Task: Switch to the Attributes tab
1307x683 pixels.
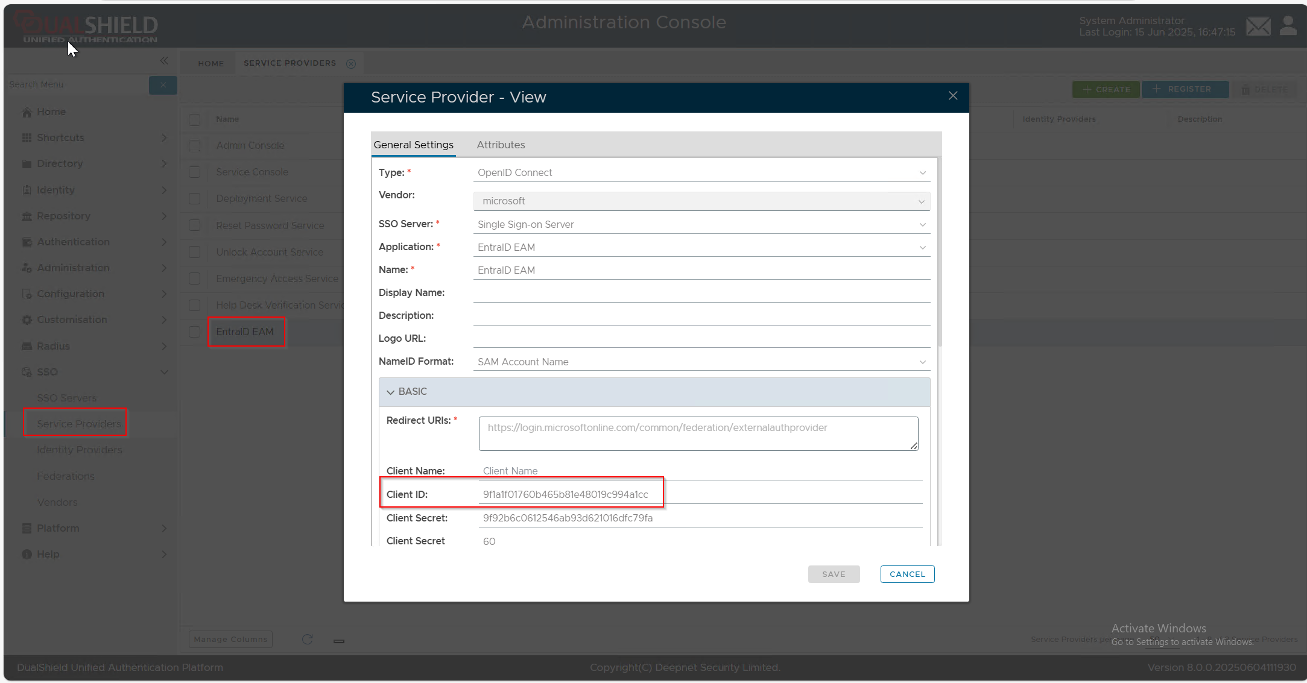Action: click(x=501, y=145)
